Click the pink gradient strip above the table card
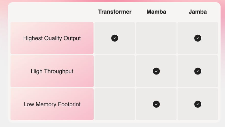 tap(112, 1)
